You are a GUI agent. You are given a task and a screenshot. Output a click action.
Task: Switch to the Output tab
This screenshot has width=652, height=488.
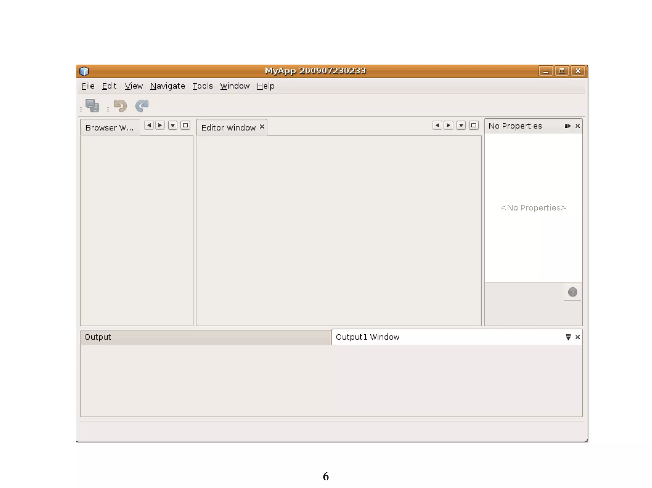[x=205, y=337]
